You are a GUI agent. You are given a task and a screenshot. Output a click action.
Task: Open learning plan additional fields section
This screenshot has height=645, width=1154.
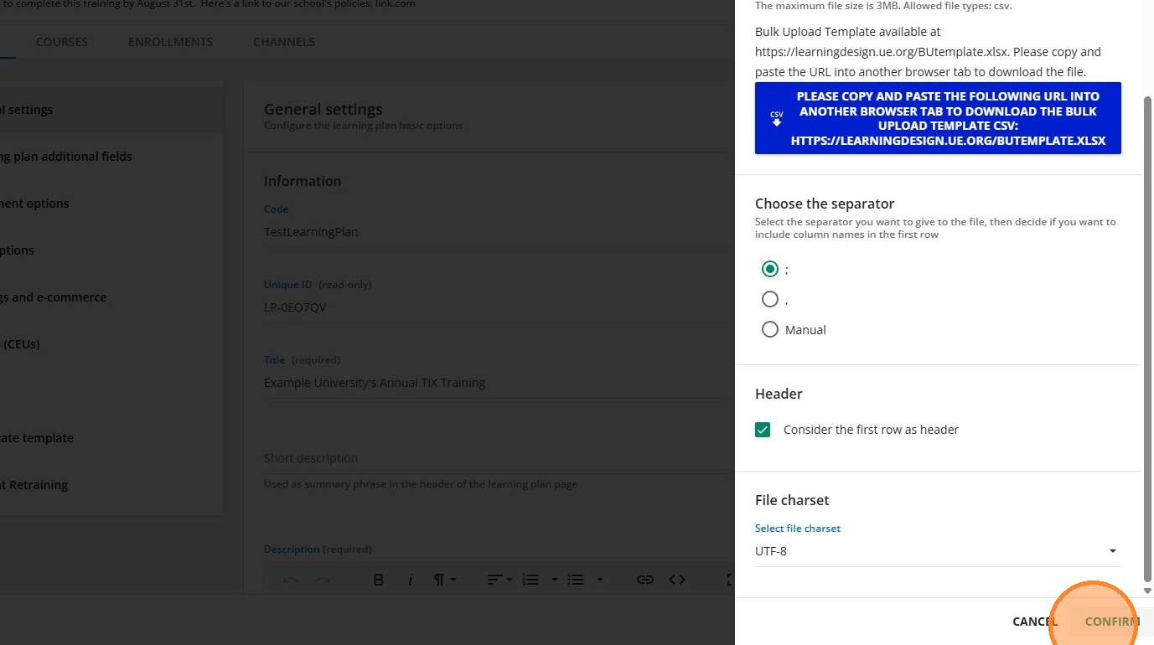point(111,157)
